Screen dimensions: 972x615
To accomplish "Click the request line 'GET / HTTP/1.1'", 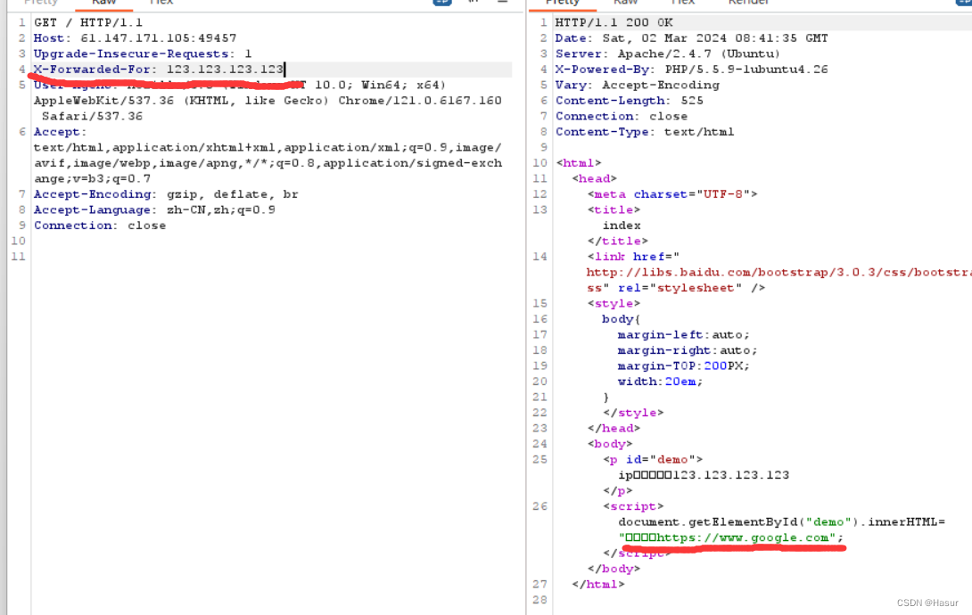I will click(x=88, y=22).
